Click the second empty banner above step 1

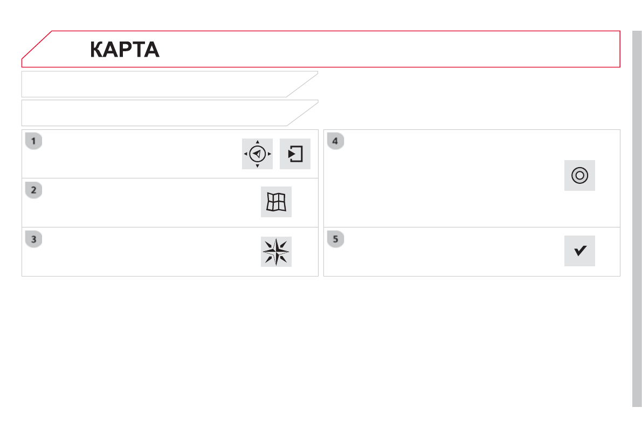tap(162, 113)
